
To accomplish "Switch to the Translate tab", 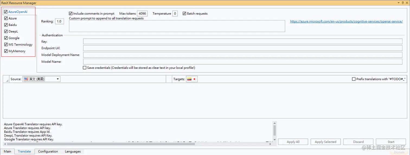I will click(x=24, y=151).
